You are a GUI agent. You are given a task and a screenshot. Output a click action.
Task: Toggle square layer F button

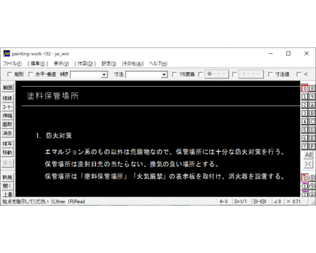click(312, 146)
